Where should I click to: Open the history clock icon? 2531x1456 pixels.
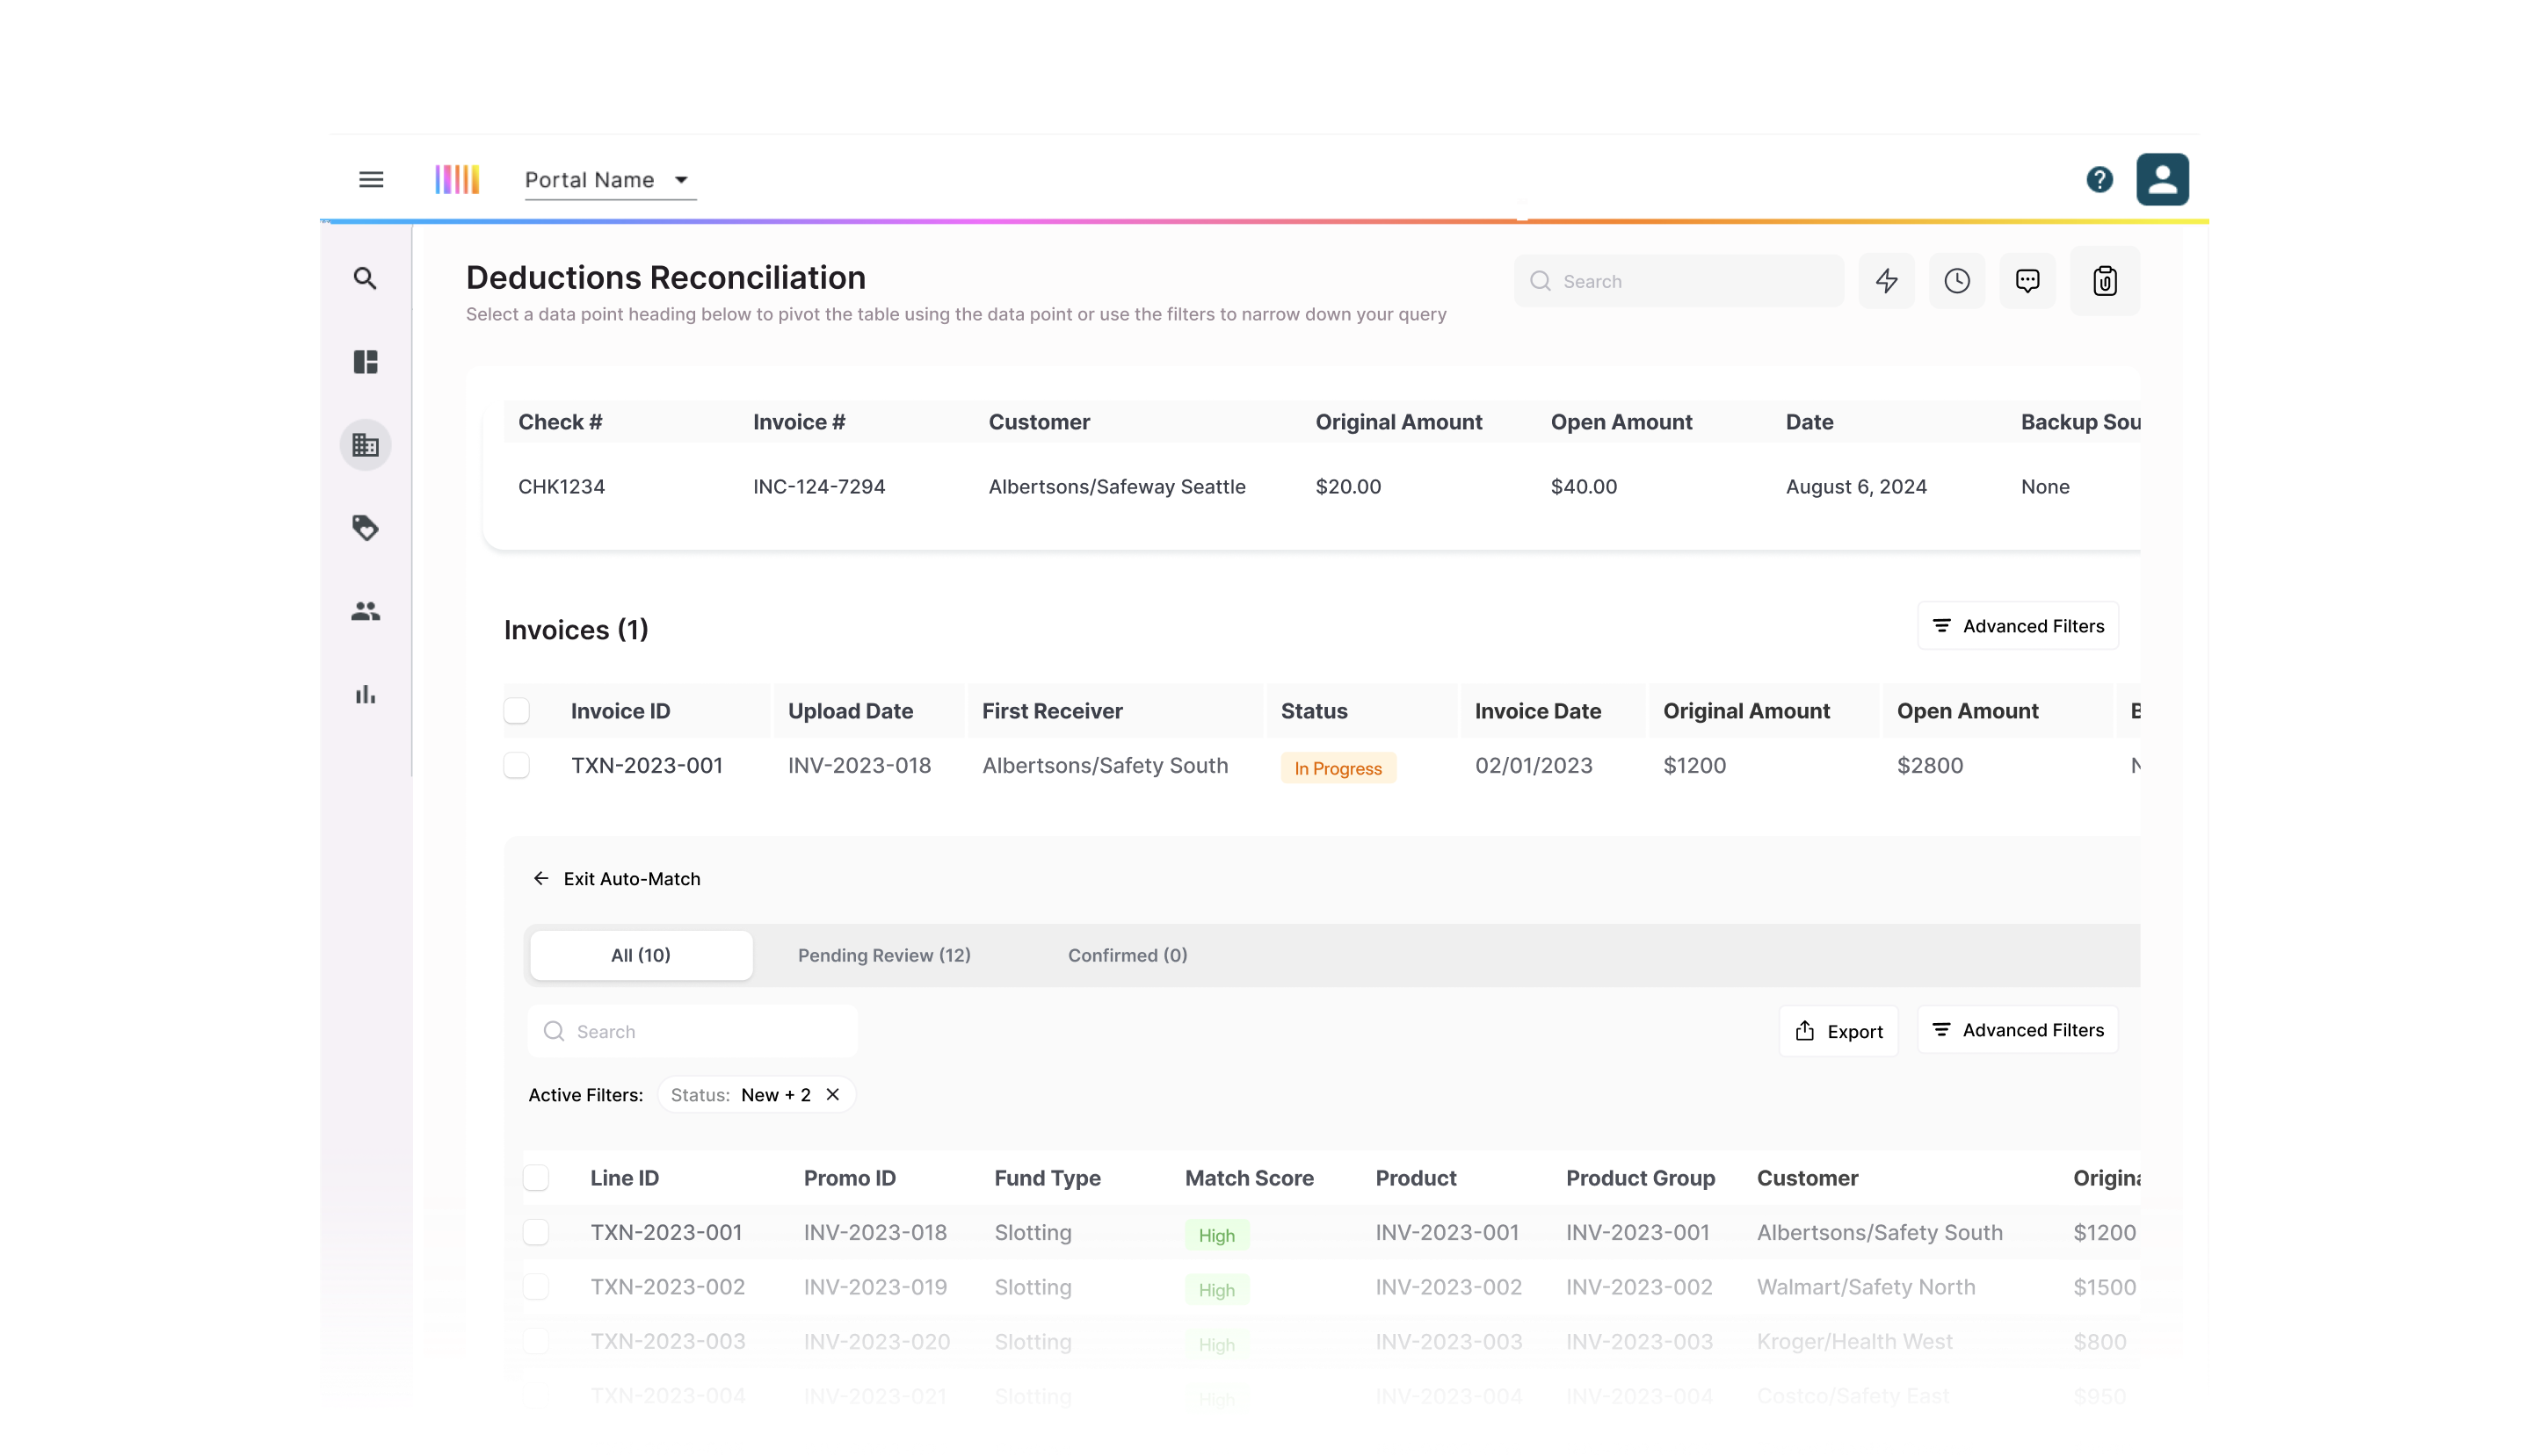click(x=1956, y=281)
